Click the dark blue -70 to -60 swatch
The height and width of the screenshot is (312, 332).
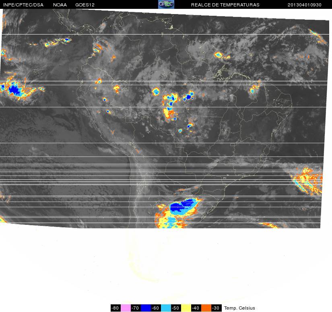(x=146, y=308)
